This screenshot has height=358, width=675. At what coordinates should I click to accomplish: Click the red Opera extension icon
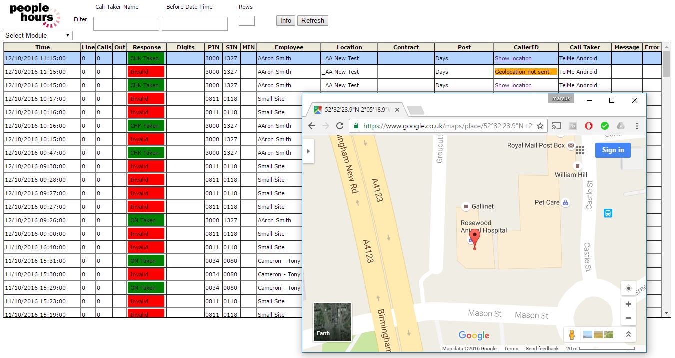tap(589, 126)
